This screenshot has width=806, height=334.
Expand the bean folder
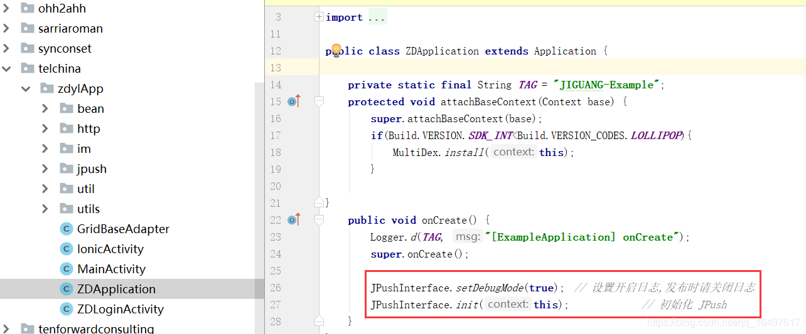[x=45, y=108]
